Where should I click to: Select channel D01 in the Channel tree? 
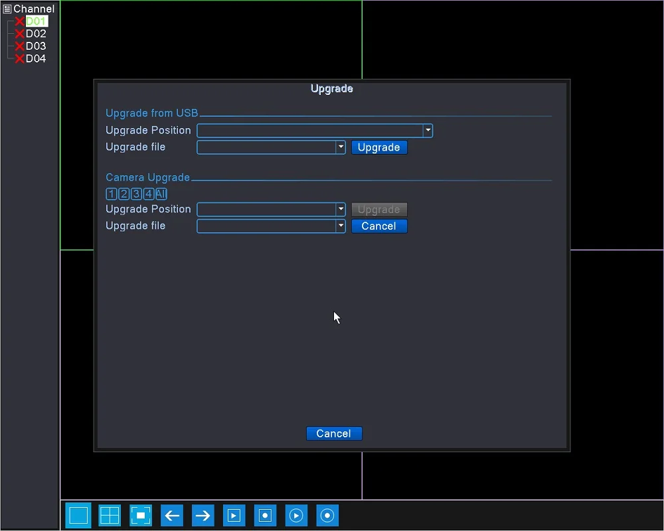coord(36,21)
